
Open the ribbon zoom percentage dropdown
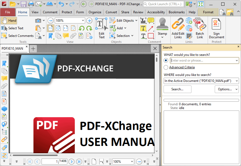point(83,21)
